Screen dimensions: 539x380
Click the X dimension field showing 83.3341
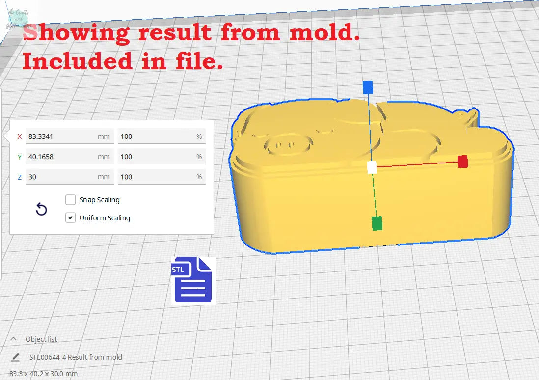tap(61, 136)
